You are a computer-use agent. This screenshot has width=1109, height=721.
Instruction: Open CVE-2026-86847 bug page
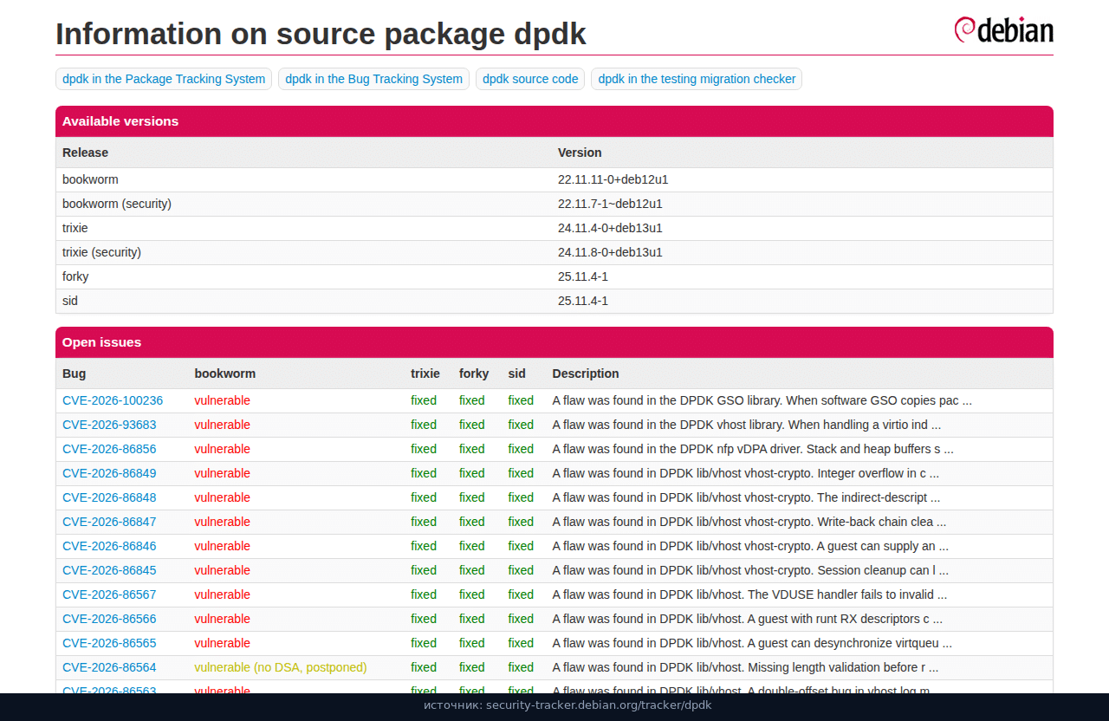(x=109, y=522)
